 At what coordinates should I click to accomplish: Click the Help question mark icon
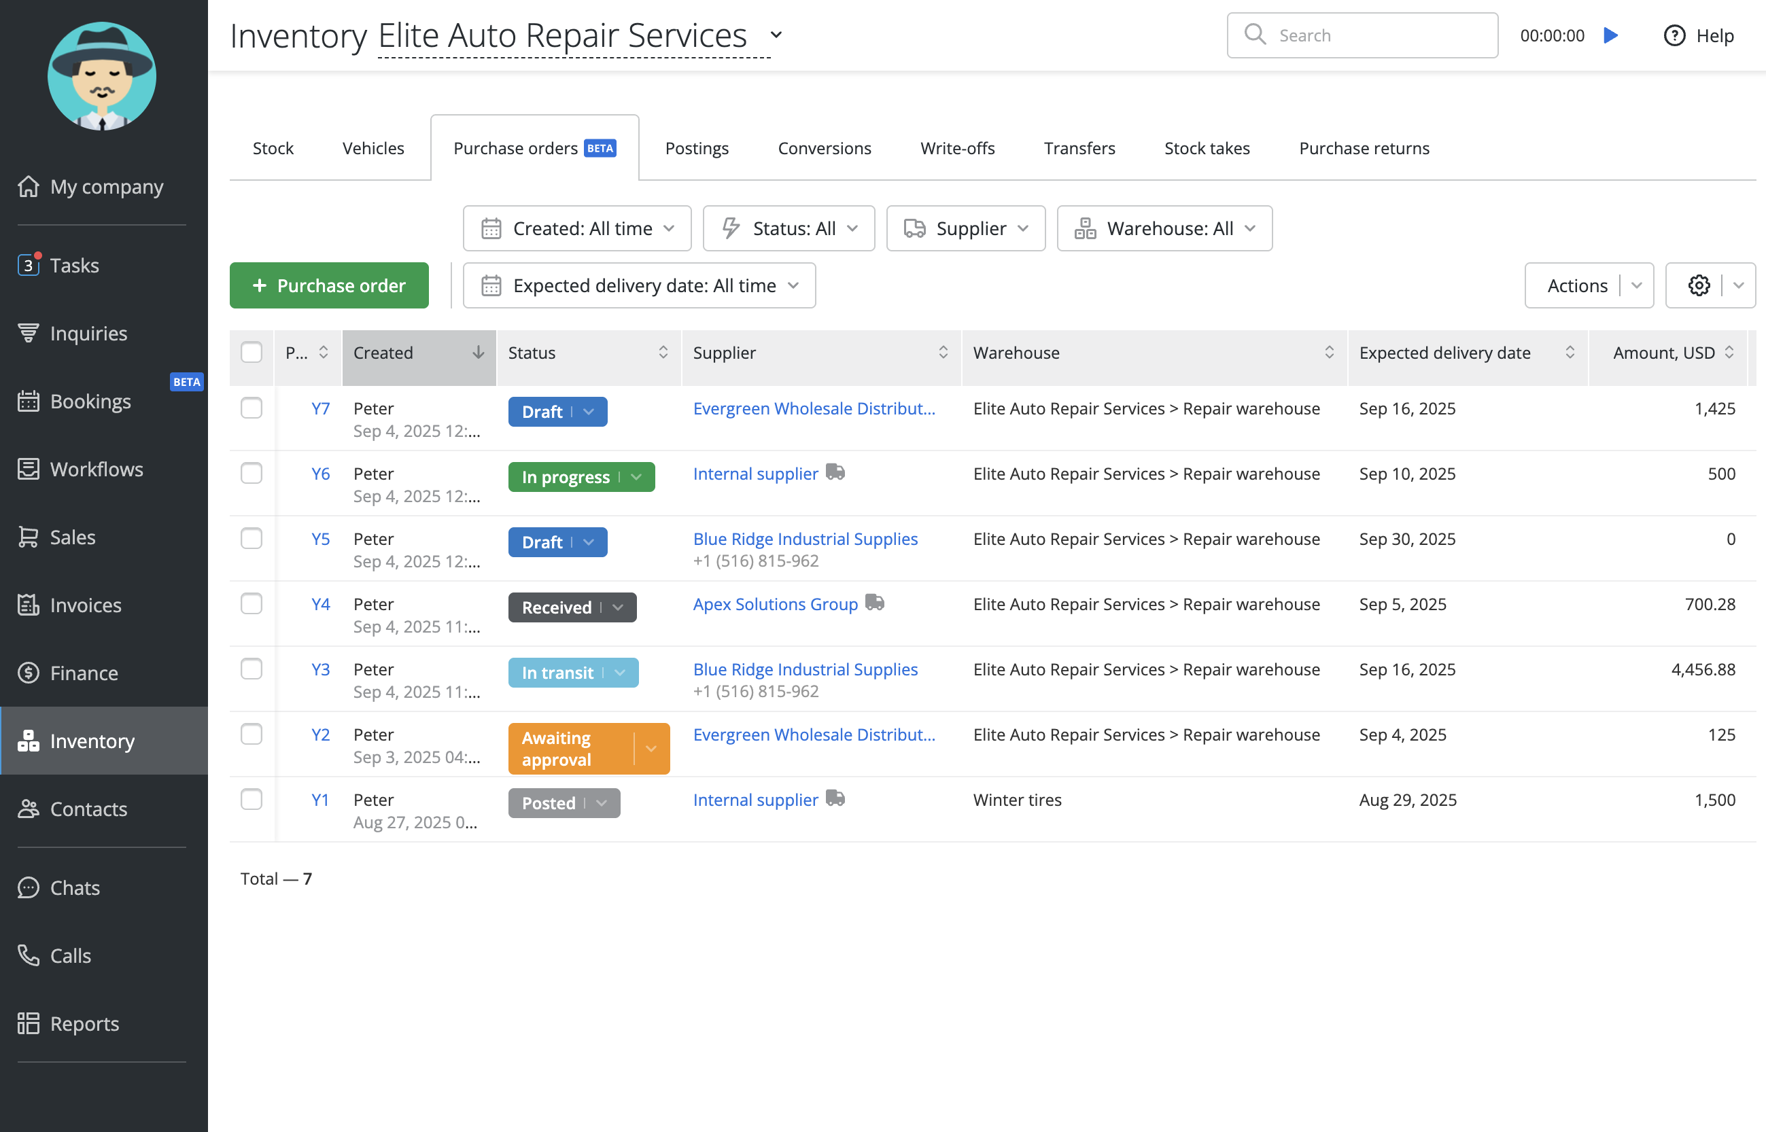1674,35
